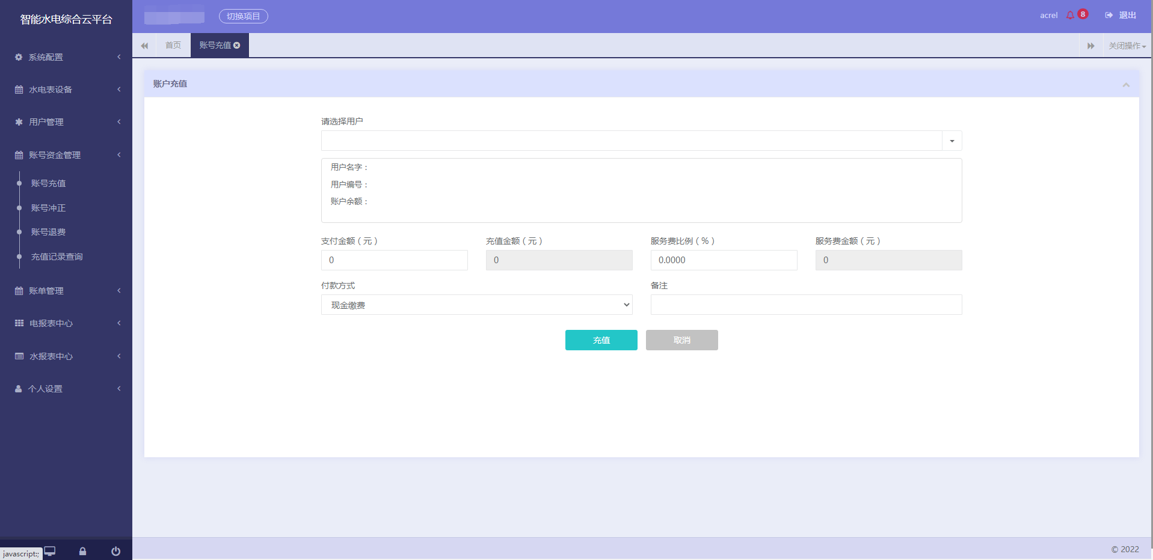Click the 充值 button
1153x560 pixels.
tap(601, 340)
